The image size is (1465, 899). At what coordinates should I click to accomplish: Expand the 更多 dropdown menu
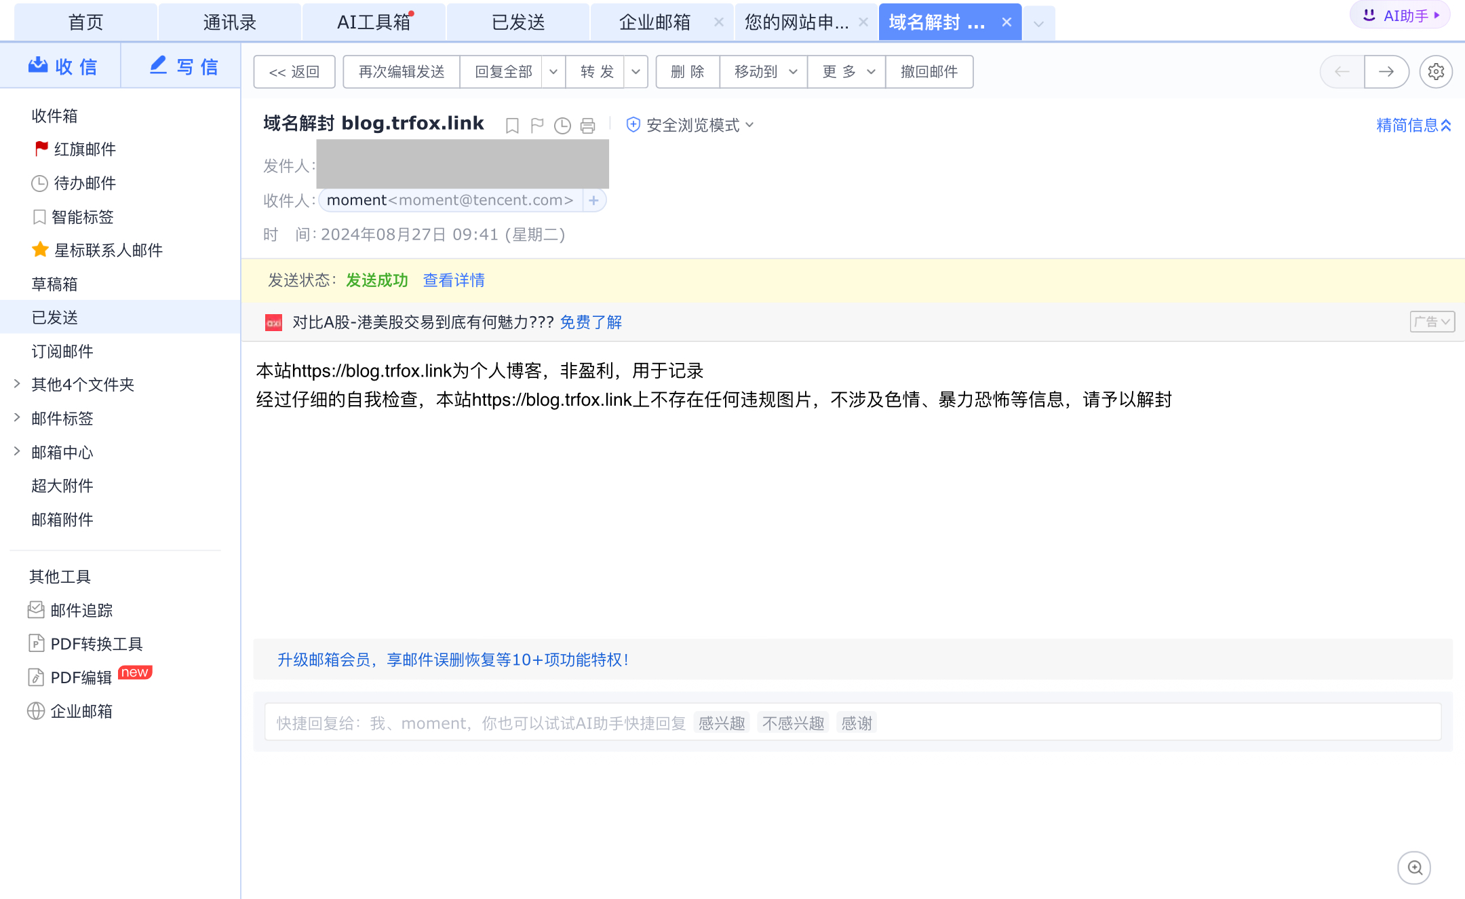(844, 71)
